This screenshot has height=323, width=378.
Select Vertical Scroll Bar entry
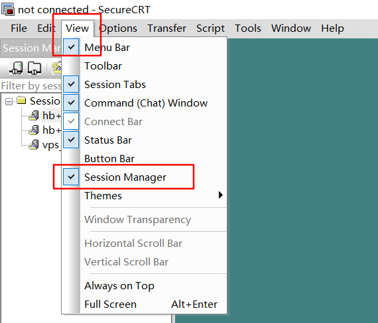point(144,262)
